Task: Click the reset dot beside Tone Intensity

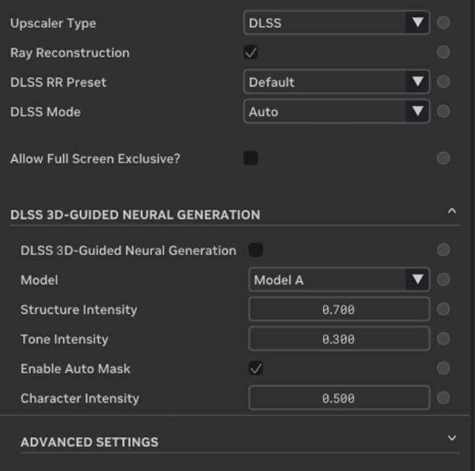Action: click(x=443, y=339)
